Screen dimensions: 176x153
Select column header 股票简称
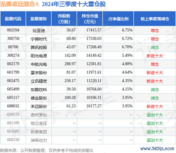pos(39,19)
